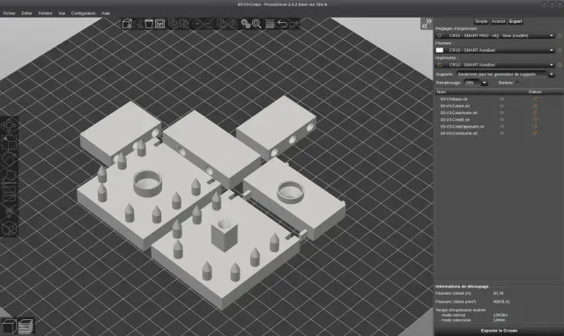Open the Remplissage 20% dropdown
The width and height of the screenshot is (564, 336).
[476, 83]
